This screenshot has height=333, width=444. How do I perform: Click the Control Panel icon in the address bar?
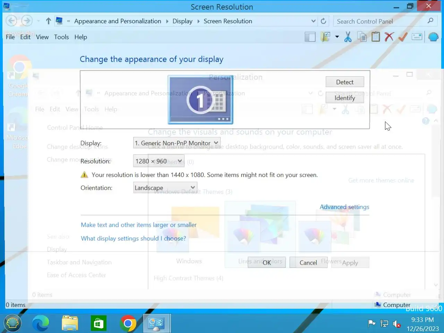[59, 21]
